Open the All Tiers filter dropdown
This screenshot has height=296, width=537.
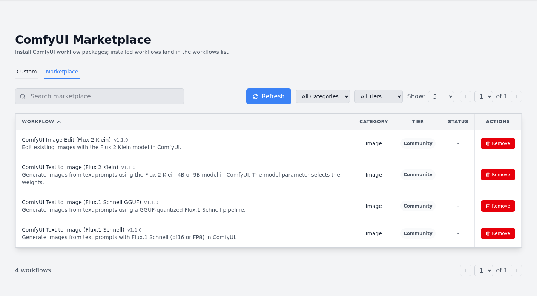379,96
